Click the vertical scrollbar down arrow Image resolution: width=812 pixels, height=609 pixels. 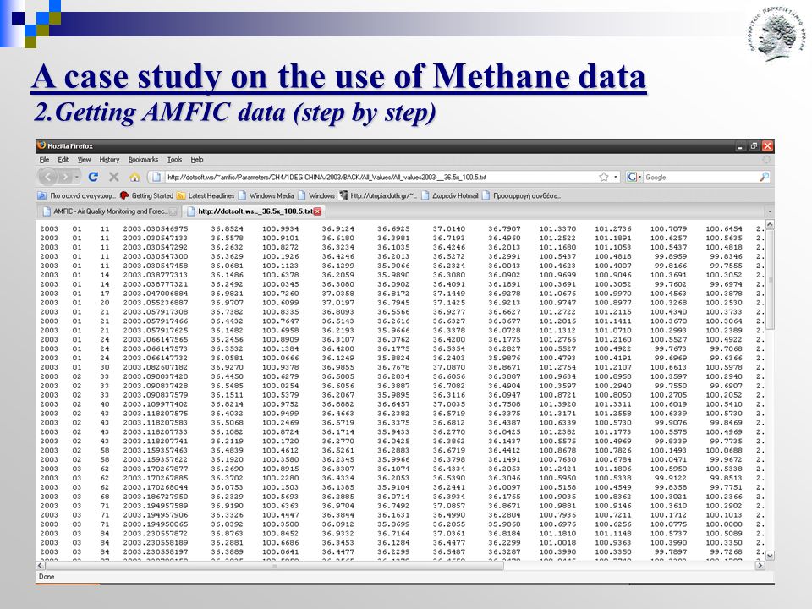(770, 556)
